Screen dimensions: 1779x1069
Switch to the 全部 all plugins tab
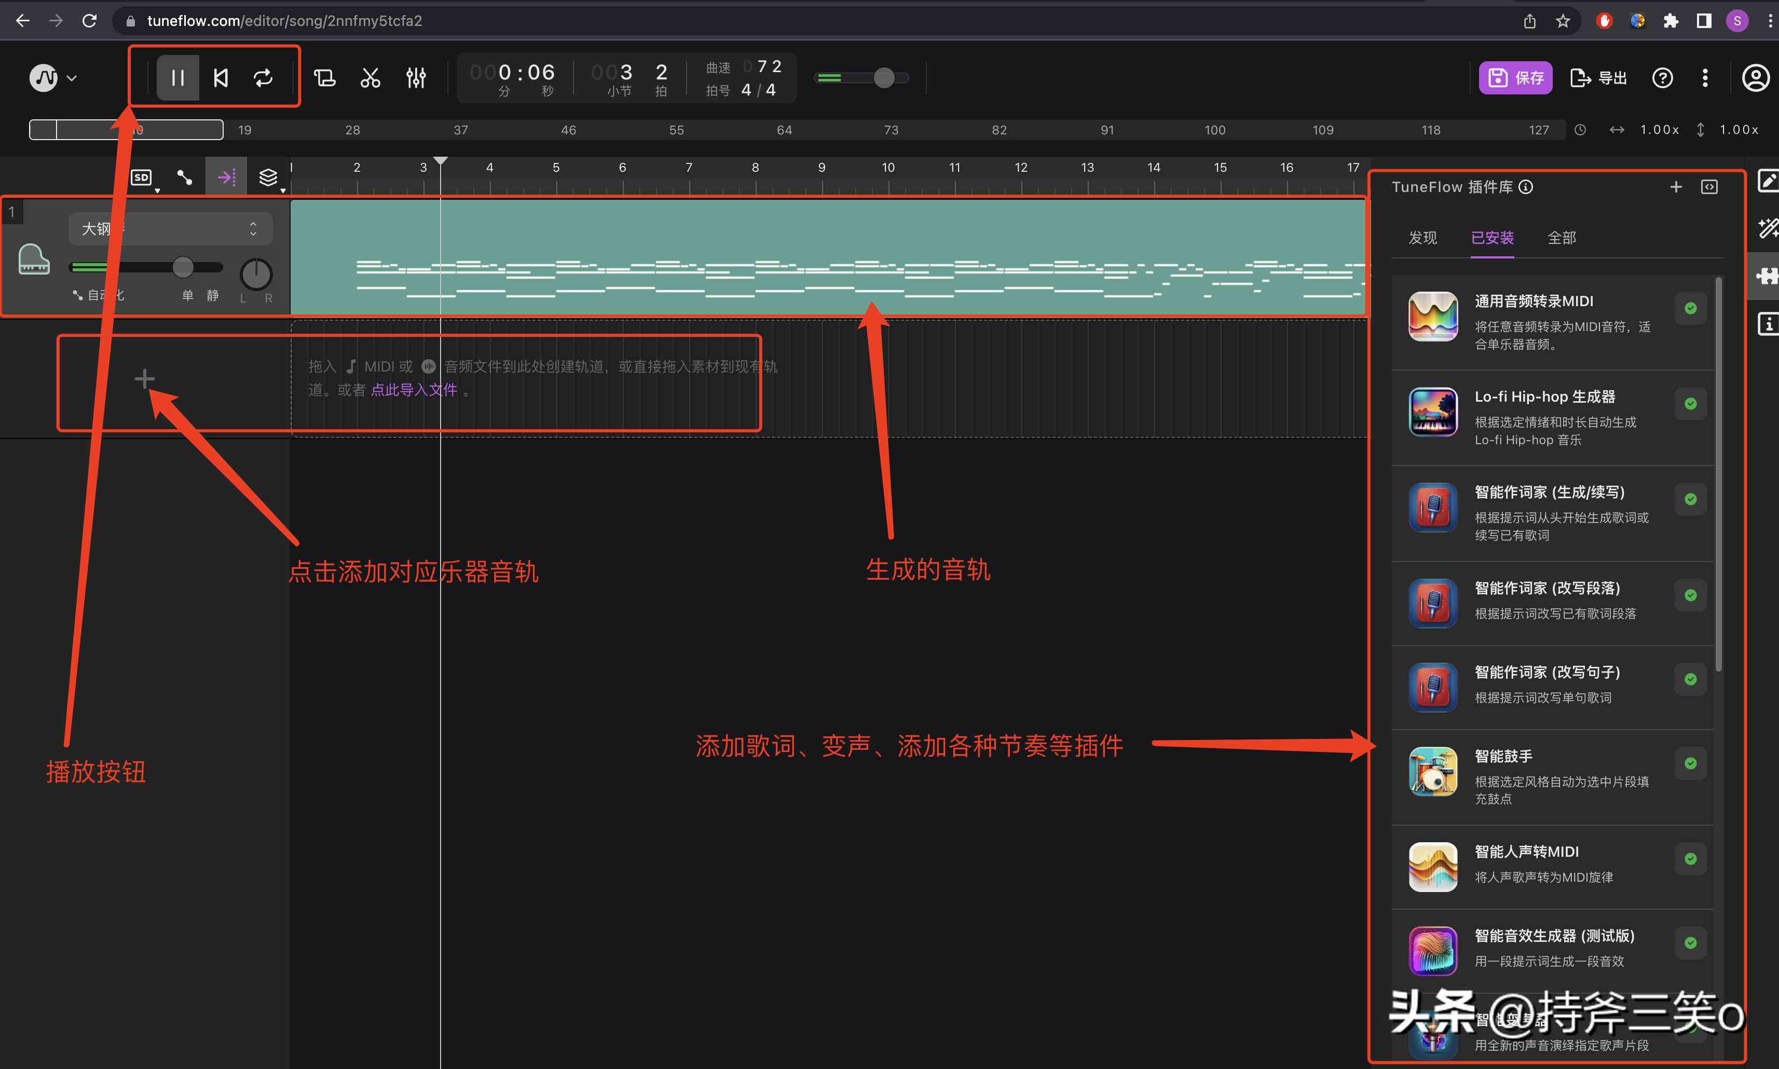[x=1562, y=238]
